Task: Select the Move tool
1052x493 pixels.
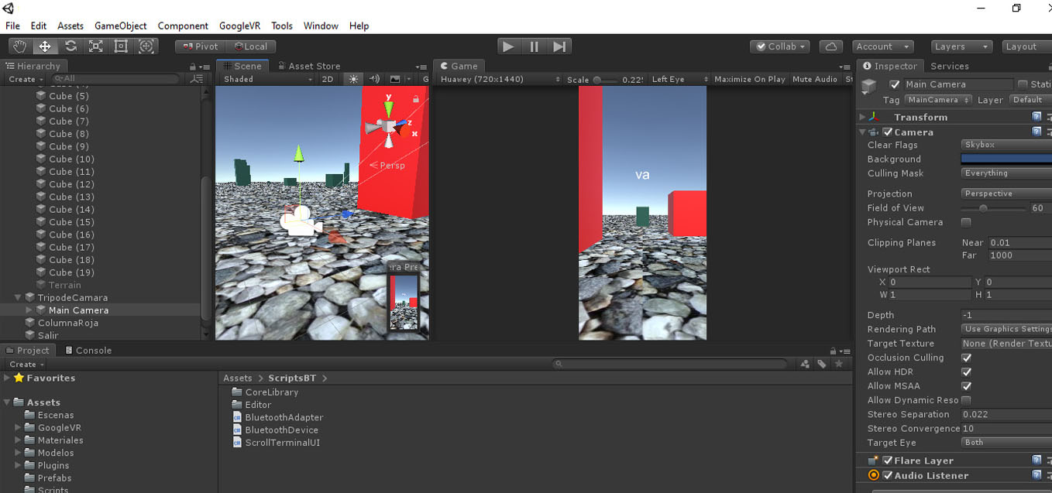Action: coord(45,46)
